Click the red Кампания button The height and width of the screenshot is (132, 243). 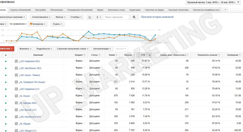click(6, 49)
